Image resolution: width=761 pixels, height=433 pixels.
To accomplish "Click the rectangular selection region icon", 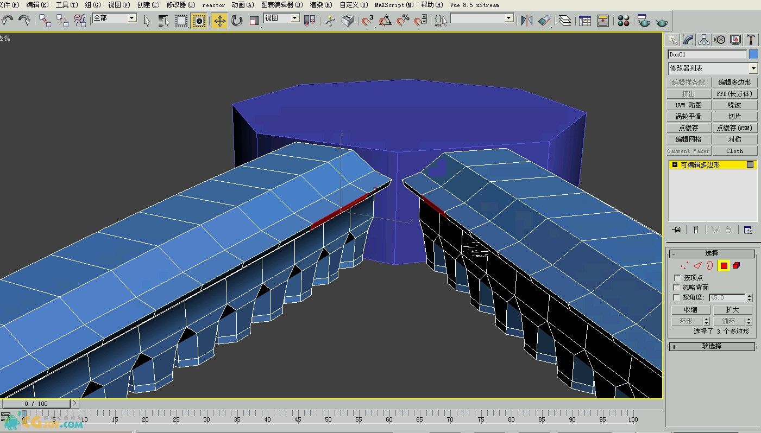I will (x=181, y=21).
